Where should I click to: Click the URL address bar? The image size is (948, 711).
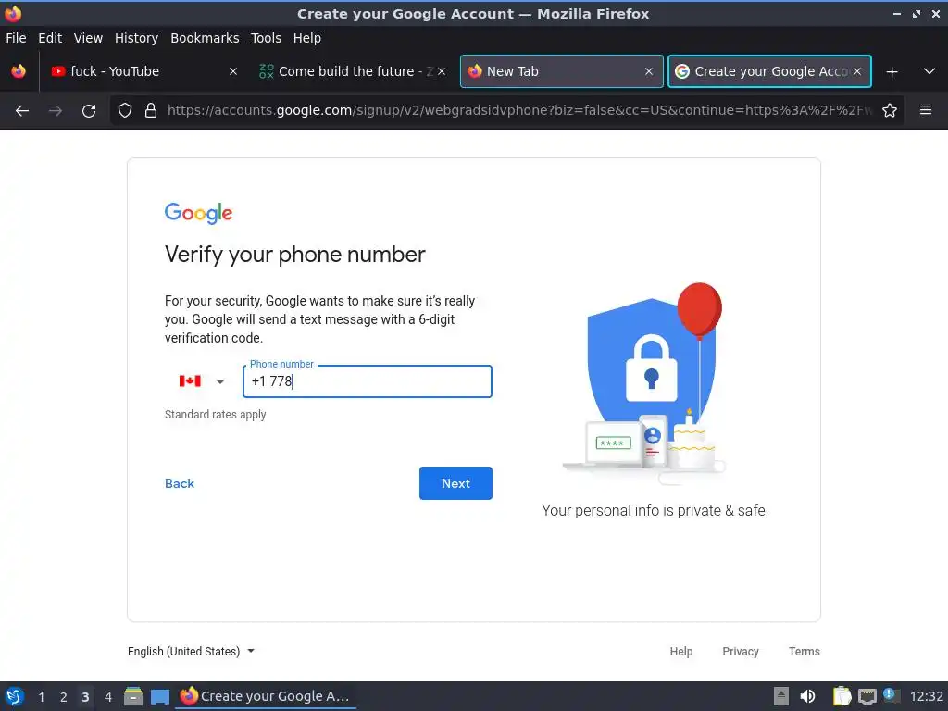[x=520, y=111]
